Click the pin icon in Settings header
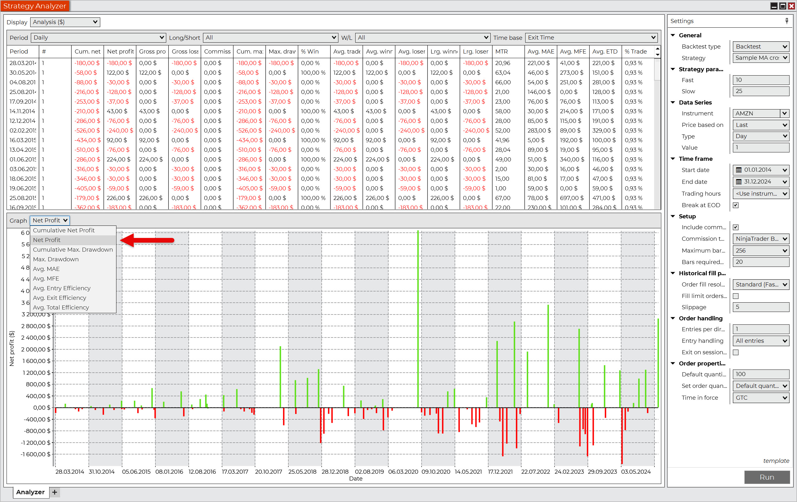The image size is (797, 502). pyautogui.click(x=786, y=21)
